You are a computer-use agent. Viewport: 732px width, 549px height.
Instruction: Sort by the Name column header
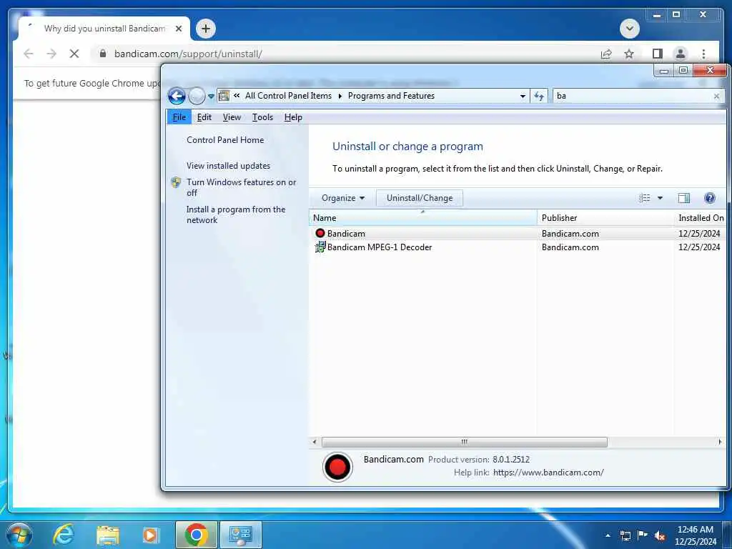pyautogui.click(x=423, y=218)
